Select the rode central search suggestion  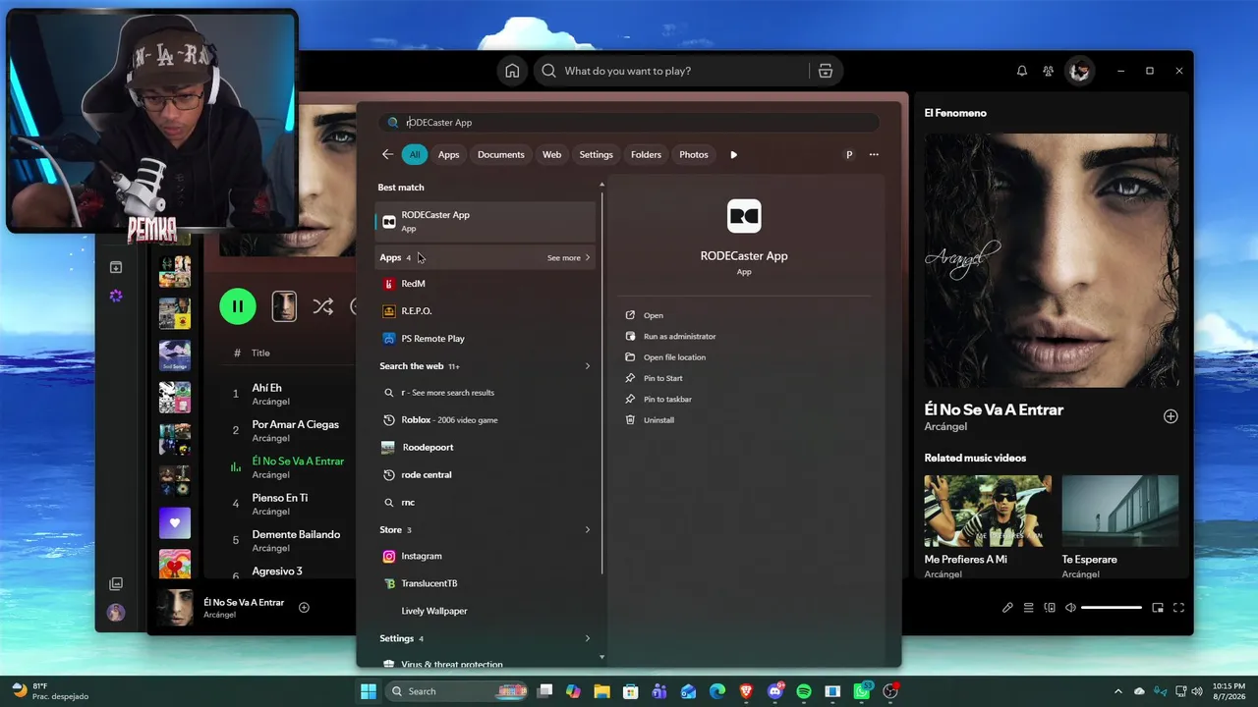point(486,475)
